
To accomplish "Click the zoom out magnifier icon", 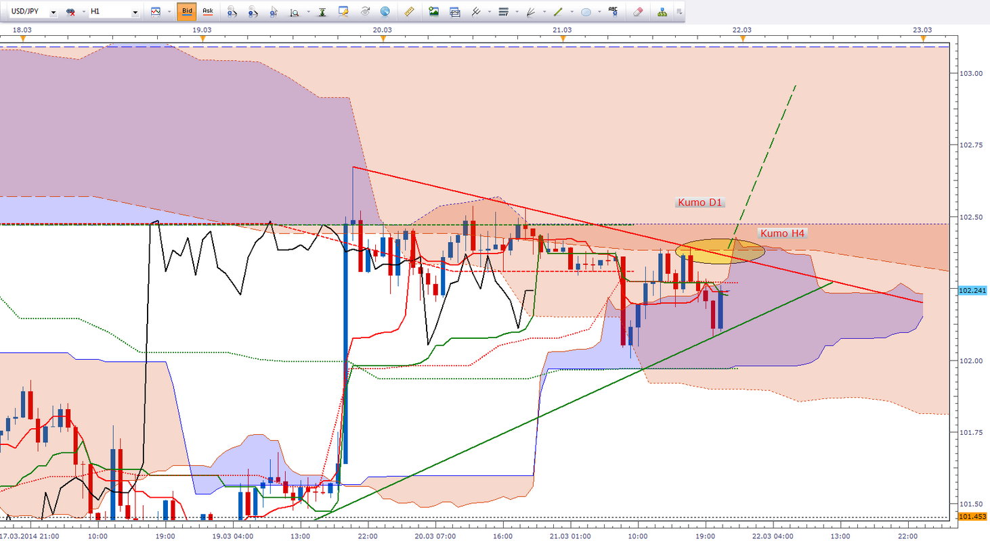I will point(253,11).
